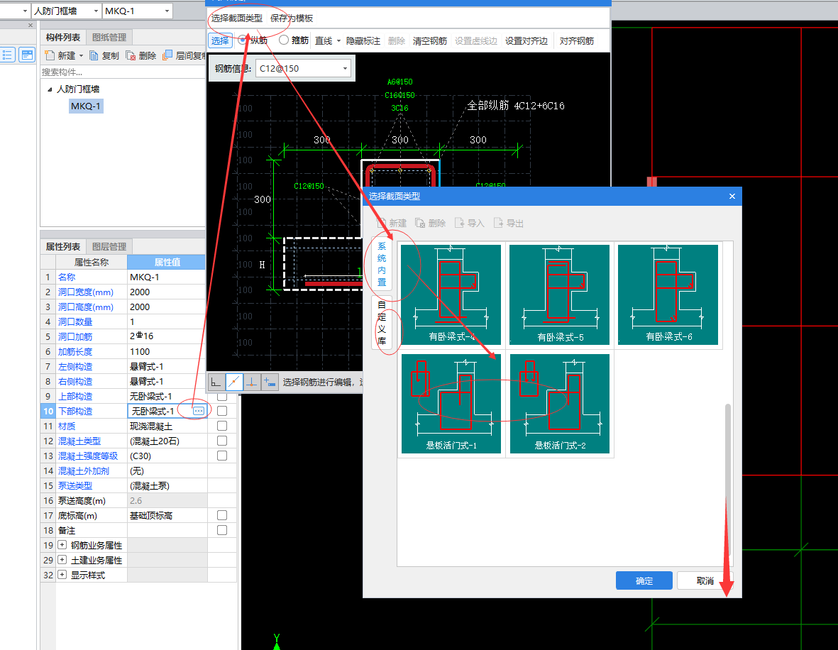Click the 复制 copy icon in component list
This screenshot has width=838, height=650.
(x=94, y=55)
